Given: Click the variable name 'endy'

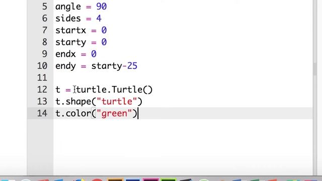Looking at the screenshot, I should coord(65,66).
